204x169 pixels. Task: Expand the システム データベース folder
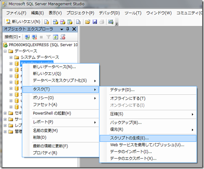11,57
